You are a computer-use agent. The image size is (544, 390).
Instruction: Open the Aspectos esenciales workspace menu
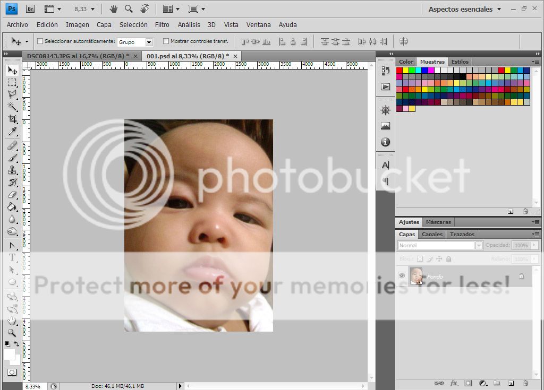(x=464, y=10)
